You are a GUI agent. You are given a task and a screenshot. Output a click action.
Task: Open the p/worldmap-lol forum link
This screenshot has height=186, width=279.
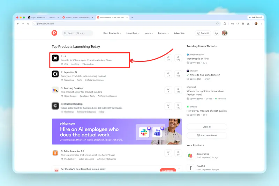point(197,54)
